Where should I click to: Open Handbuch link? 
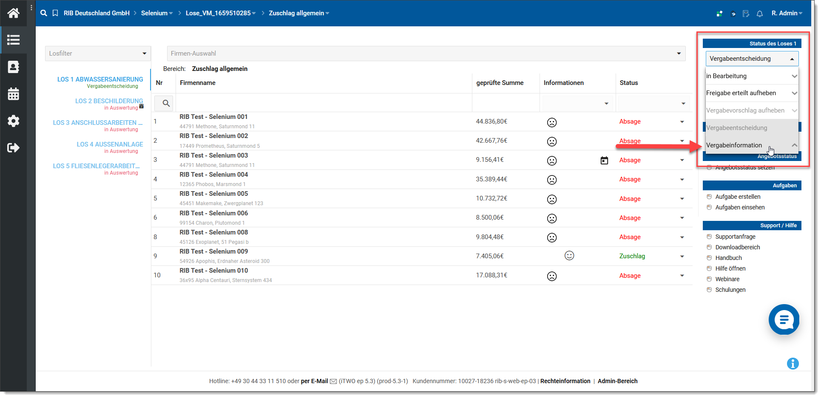click(728, 258)
